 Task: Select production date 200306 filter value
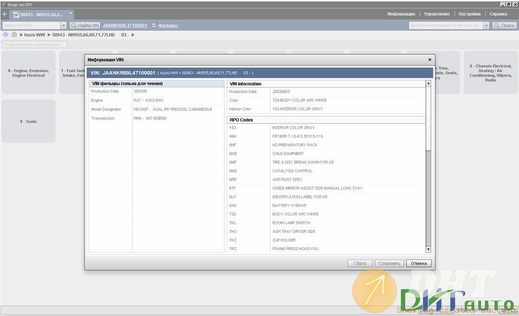coord(140,91)
